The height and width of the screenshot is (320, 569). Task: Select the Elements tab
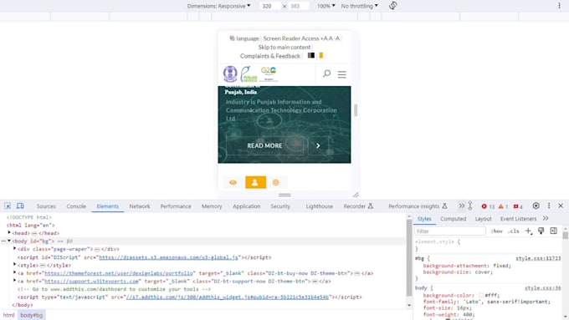pos(107,206)
